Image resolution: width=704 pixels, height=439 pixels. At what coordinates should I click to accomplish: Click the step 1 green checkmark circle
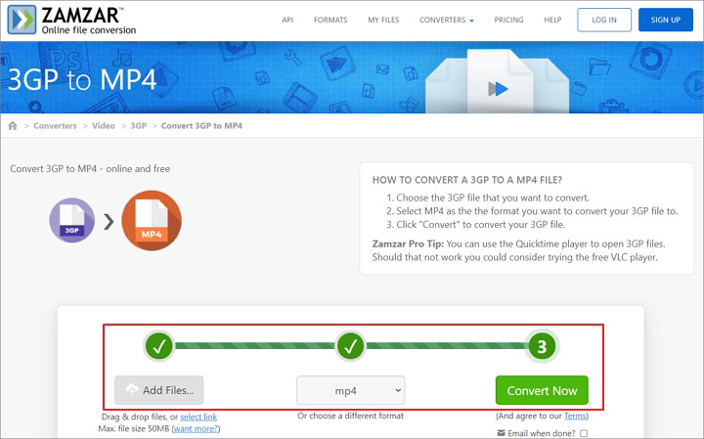point(159,346)
